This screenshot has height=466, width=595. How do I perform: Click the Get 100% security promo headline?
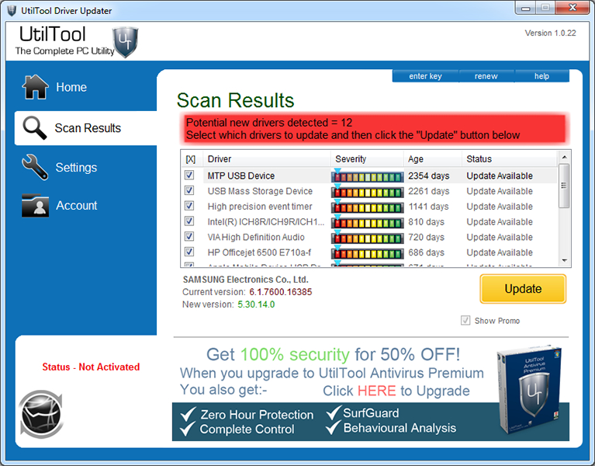[x=333, y=354]
